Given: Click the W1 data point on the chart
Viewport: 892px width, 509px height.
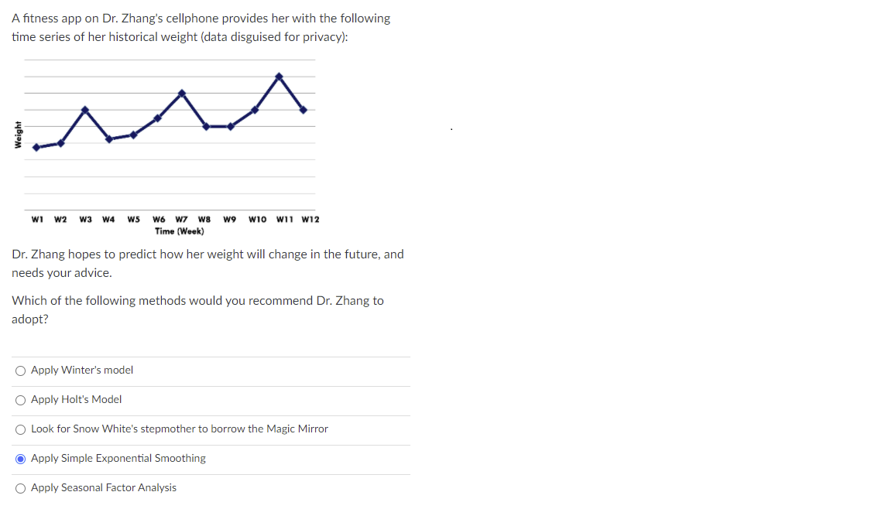Looking at the screenshot, I should point(36,147).
